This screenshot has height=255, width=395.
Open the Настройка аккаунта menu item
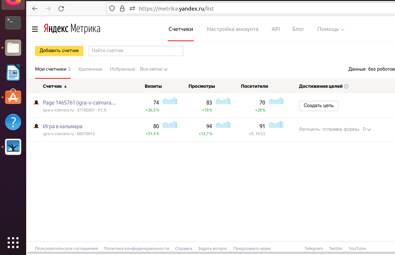[x=232, y=29]
